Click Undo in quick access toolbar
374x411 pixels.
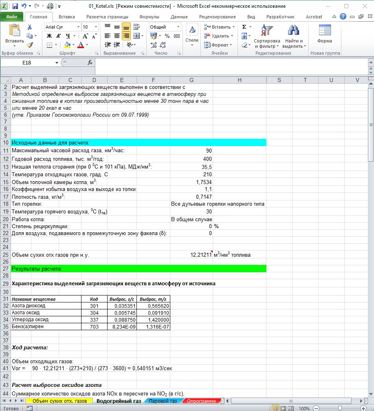pyautogui.click(x=24, y=6)
